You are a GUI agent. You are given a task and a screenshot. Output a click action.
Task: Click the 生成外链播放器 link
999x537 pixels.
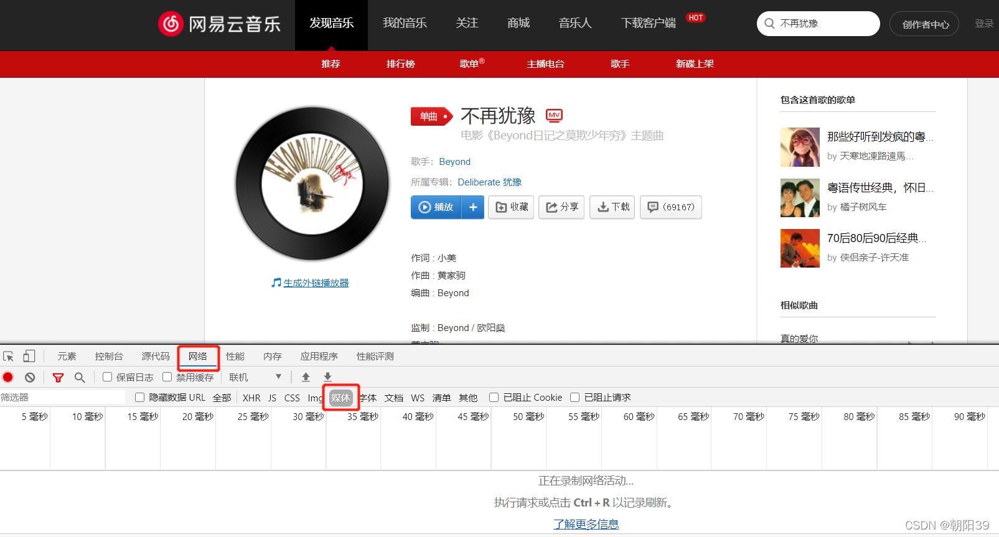(316, 283)
